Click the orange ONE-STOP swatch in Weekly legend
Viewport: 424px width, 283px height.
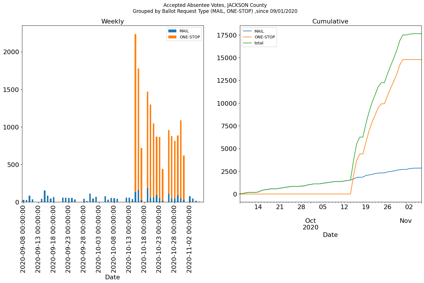point(173,37)
